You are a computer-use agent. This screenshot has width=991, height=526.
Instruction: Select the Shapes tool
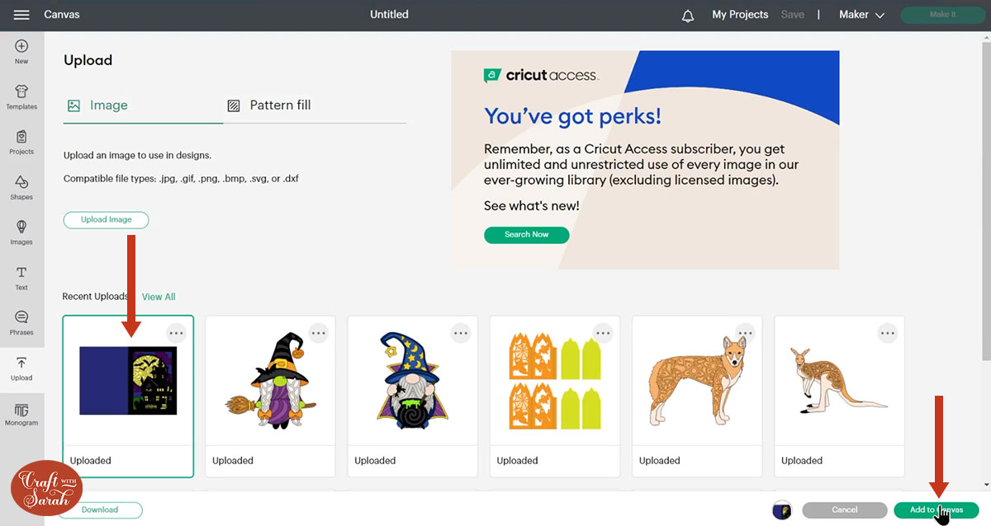click(21, 187)
